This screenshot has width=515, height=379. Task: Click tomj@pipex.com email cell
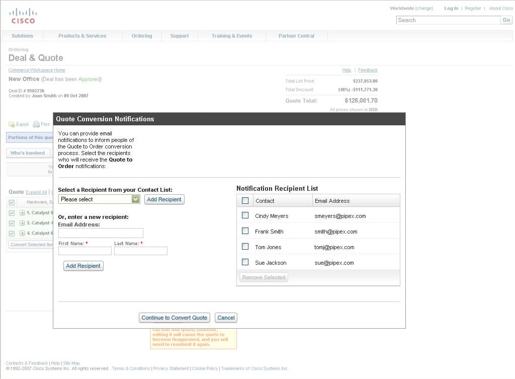point(334,247)
